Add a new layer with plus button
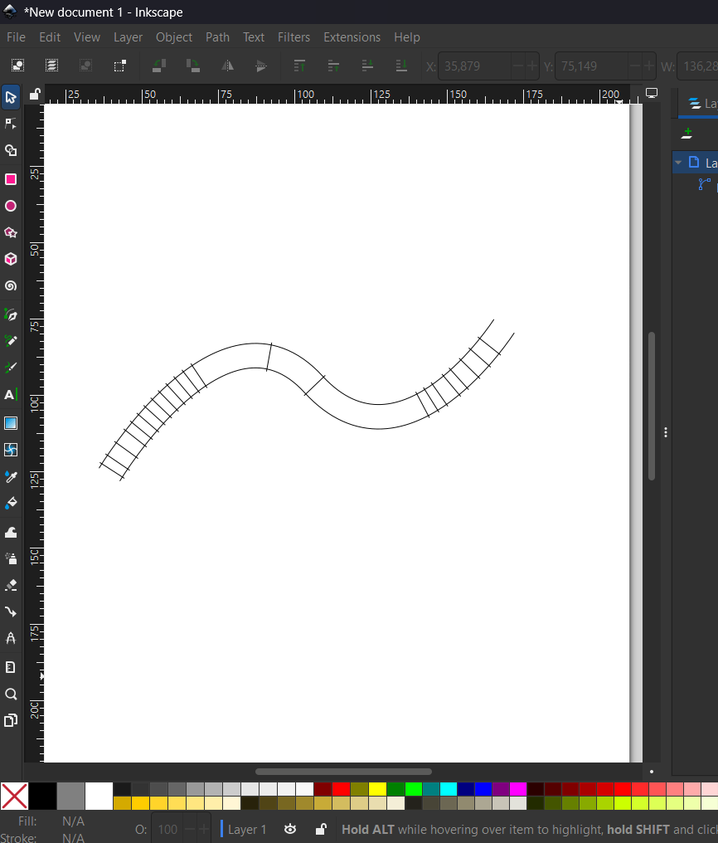Viewport: 718px width, 843px height. tap(686, 134)
